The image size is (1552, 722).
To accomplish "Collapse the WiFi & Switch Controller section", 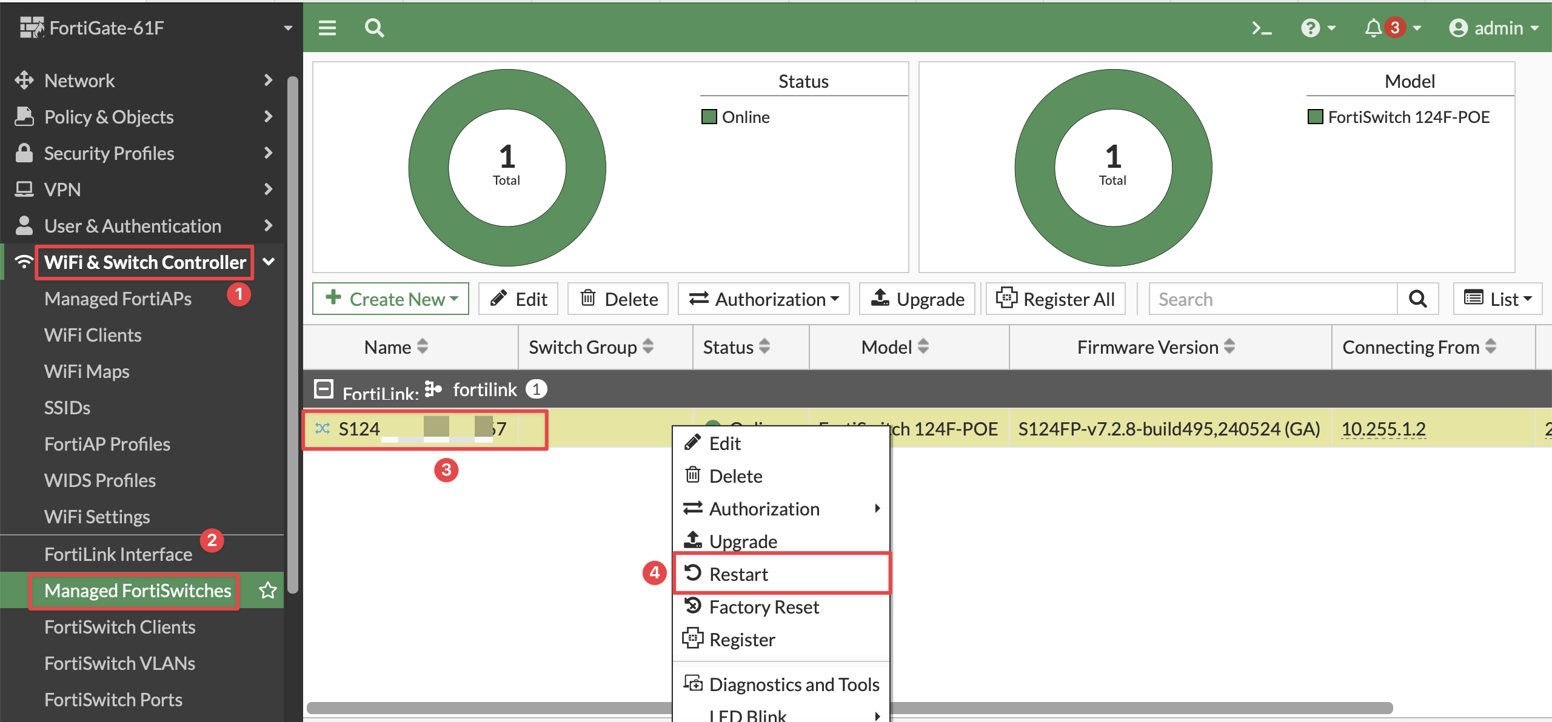I will tap(269, 262).
